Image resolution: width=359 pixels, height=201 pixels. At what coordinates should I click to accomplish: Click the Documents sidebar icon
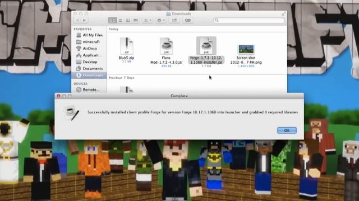[x=79, y=68]
